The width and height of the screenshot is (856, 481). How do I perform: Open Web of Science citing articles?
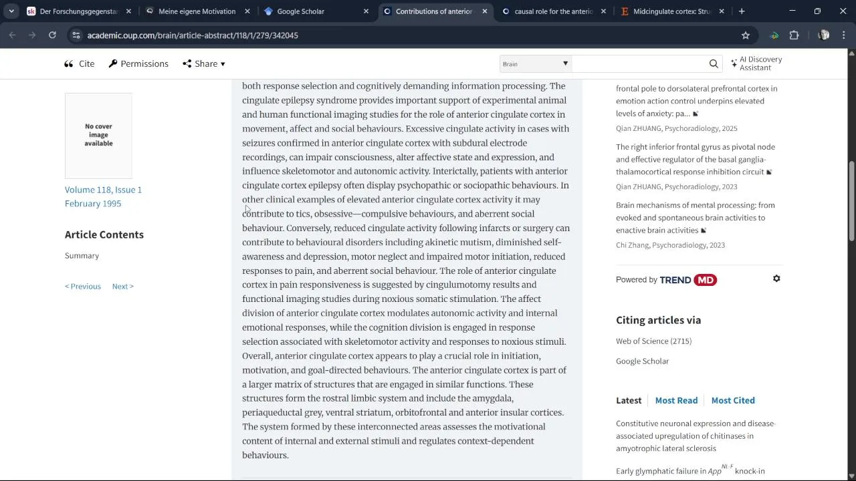tap(653, 341)
